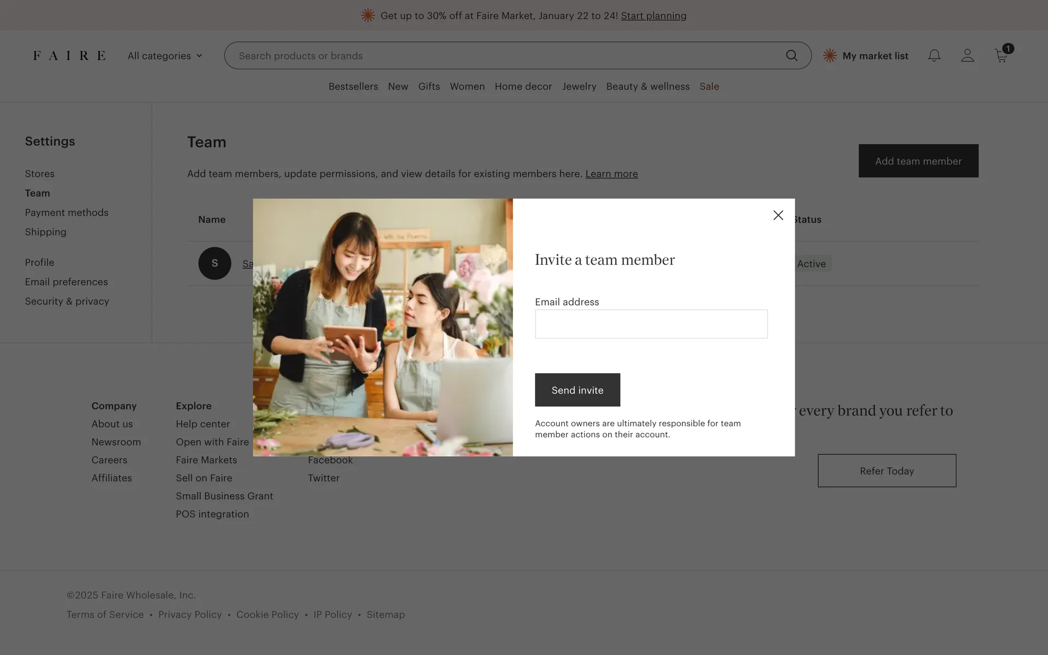Open the account profile icon

point(967,56)
